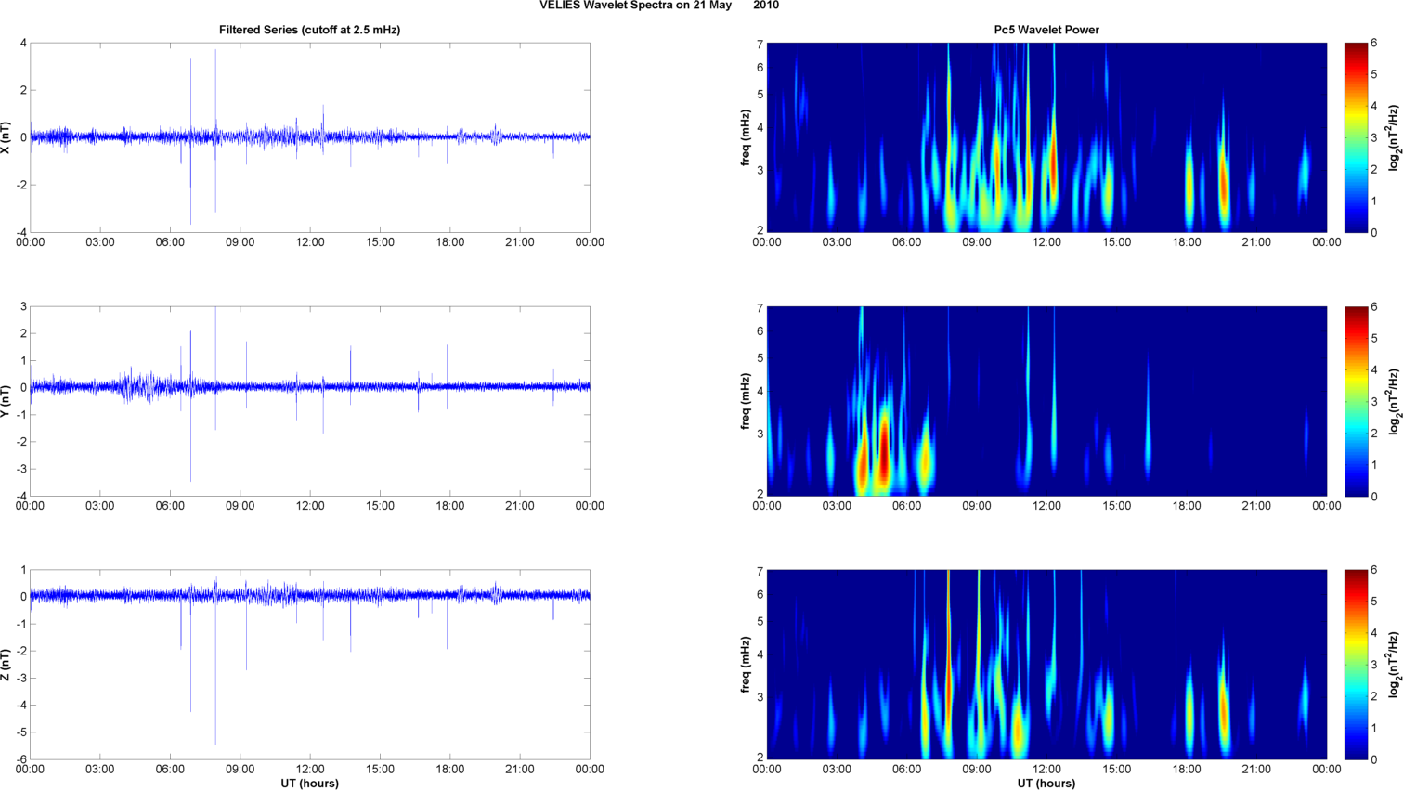
Task: Click the "09:00" tick under the Y series plot
Action: coord(240,506)
